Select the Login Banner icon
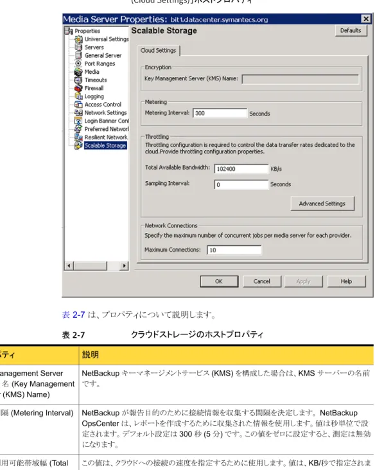Screen dimensions: 375x470 click(78, 121)
